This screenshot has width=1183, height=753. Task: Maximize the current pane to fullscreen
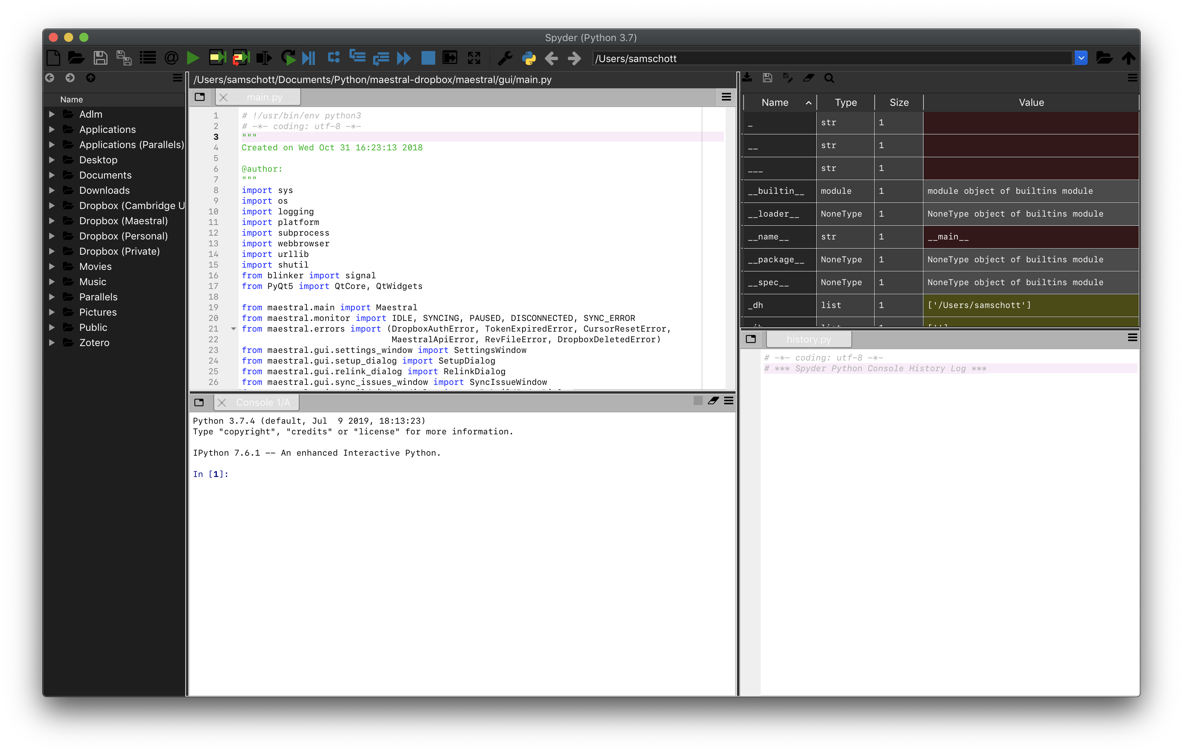pos(474,58)
